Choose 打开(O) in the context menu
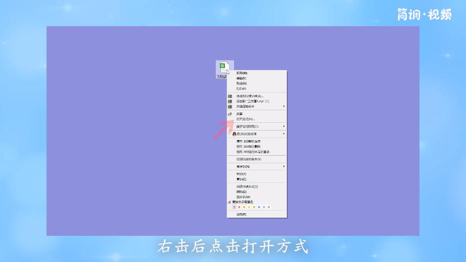Screen dimensions: 466x262 pos(257,73)
